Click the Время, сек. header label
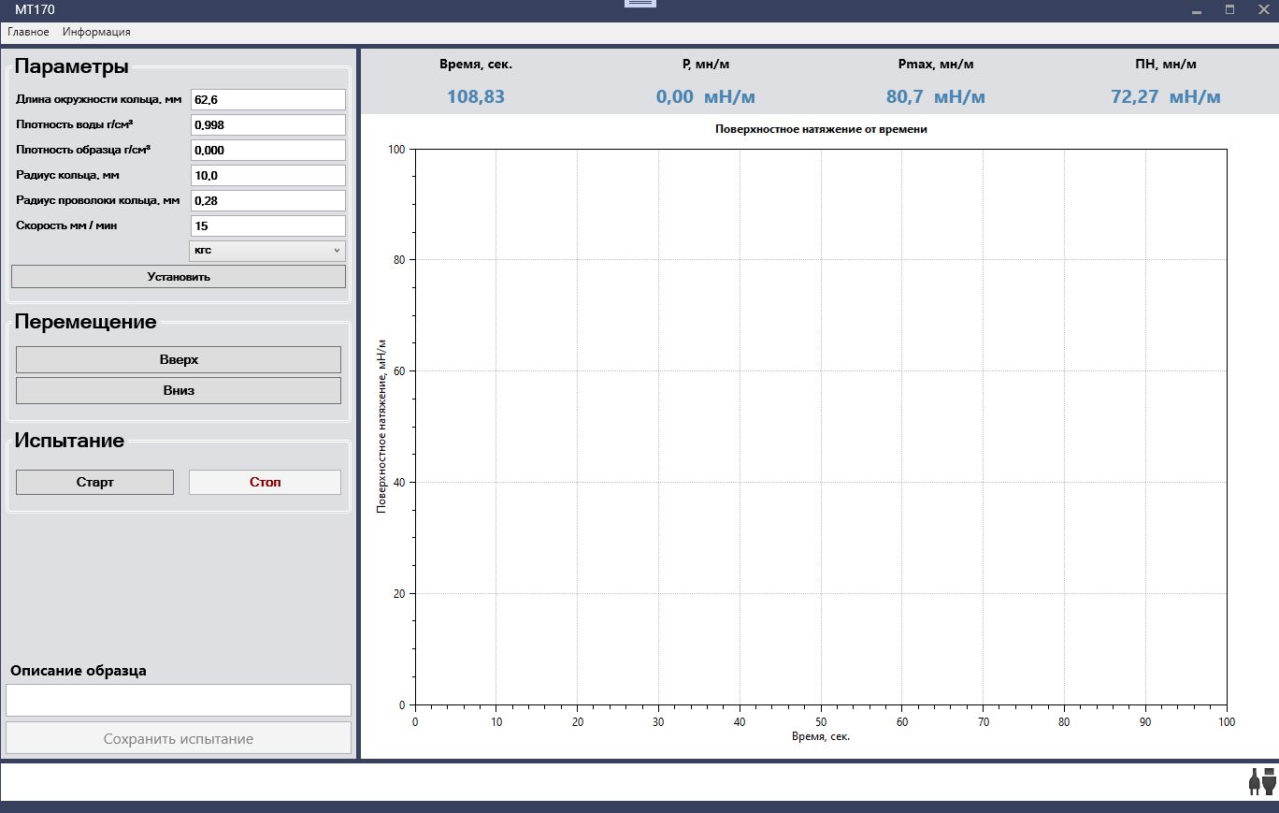The width and height of the screenshot is (1279, 813). coord(476,65)
